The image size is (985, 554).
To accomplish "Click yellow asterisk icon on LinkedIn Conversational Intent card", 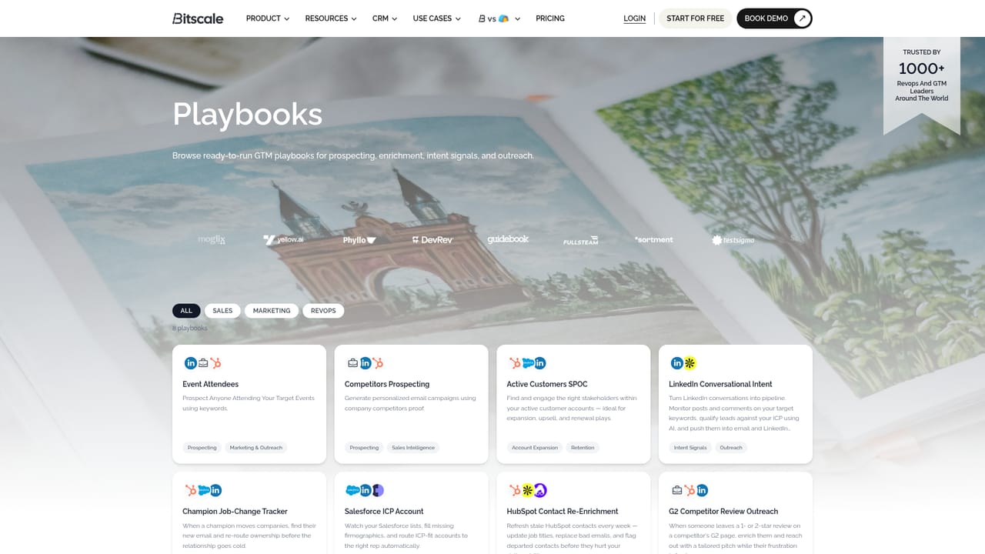I will pyautogui.click(x=690, y=363).
